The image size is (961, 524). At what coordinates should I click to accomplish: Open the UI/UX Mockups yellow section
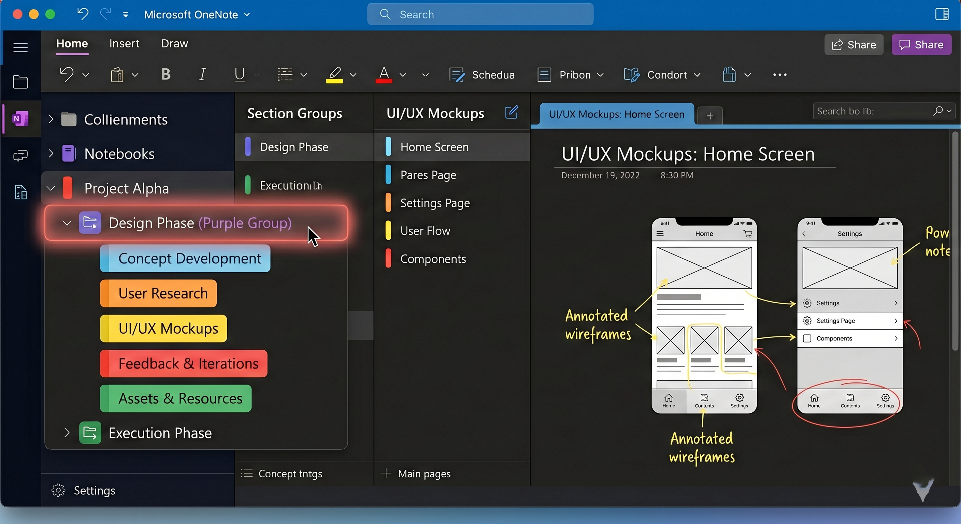point(163,328)
